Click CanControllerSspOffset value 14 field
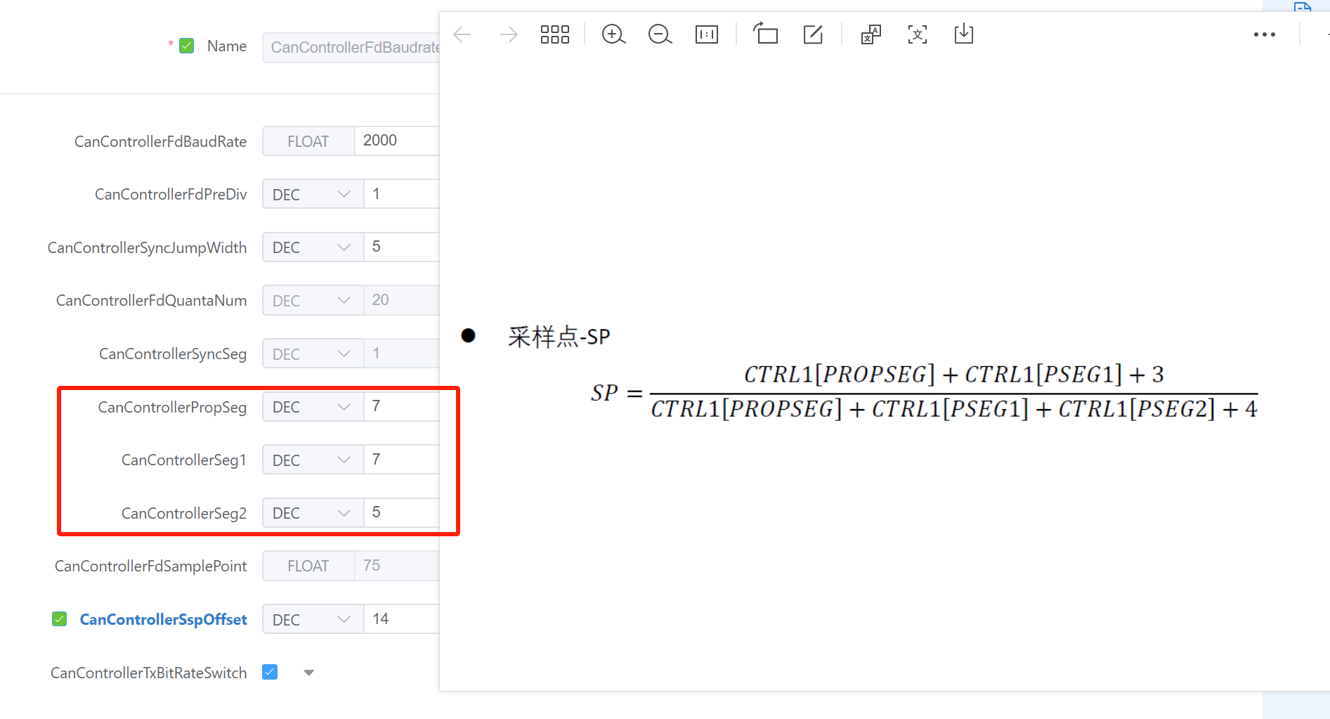1330x719 pixels. click(402, 619)
